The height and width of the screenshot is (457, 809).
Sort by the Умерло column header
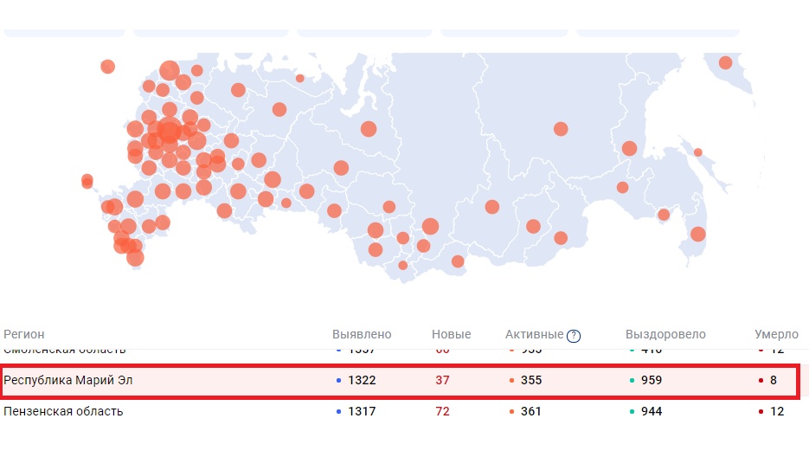(x=776, y=334)
